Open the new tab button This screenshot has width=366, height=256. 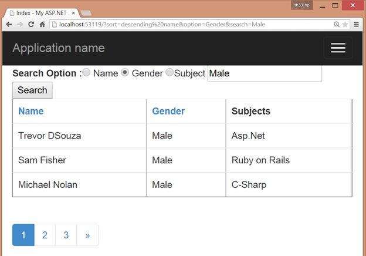[x=86, y=12]
